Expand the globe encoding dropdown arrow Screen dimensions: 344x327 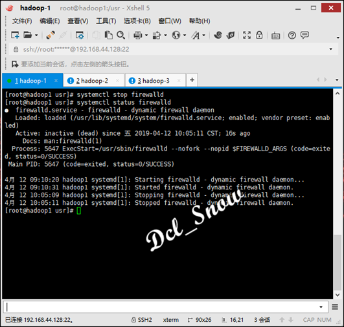point(185,35)
